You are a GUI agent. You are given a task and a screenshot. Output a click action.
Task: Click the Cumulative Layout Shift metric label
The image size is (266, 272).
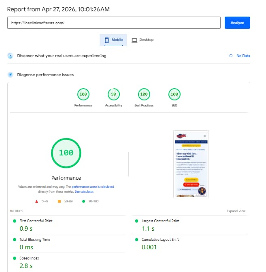pos(160,239)
